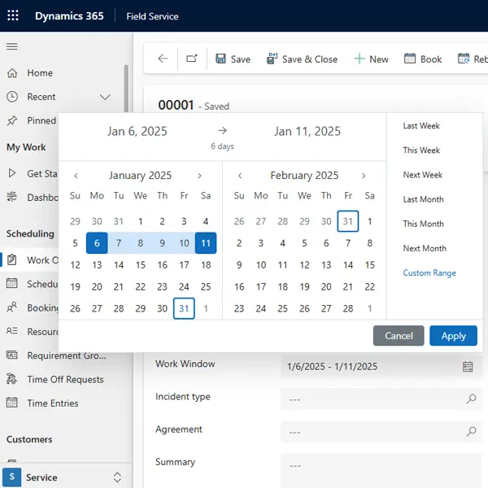The image size is (488, 488).
Task: Click the Agreement lookup field
Action: click(x=381, y=432)
